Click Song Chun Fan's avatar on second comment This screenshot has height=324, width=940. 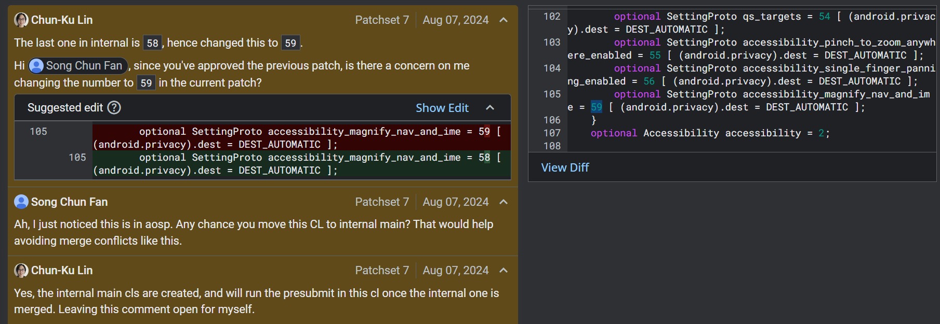point(21,202)
